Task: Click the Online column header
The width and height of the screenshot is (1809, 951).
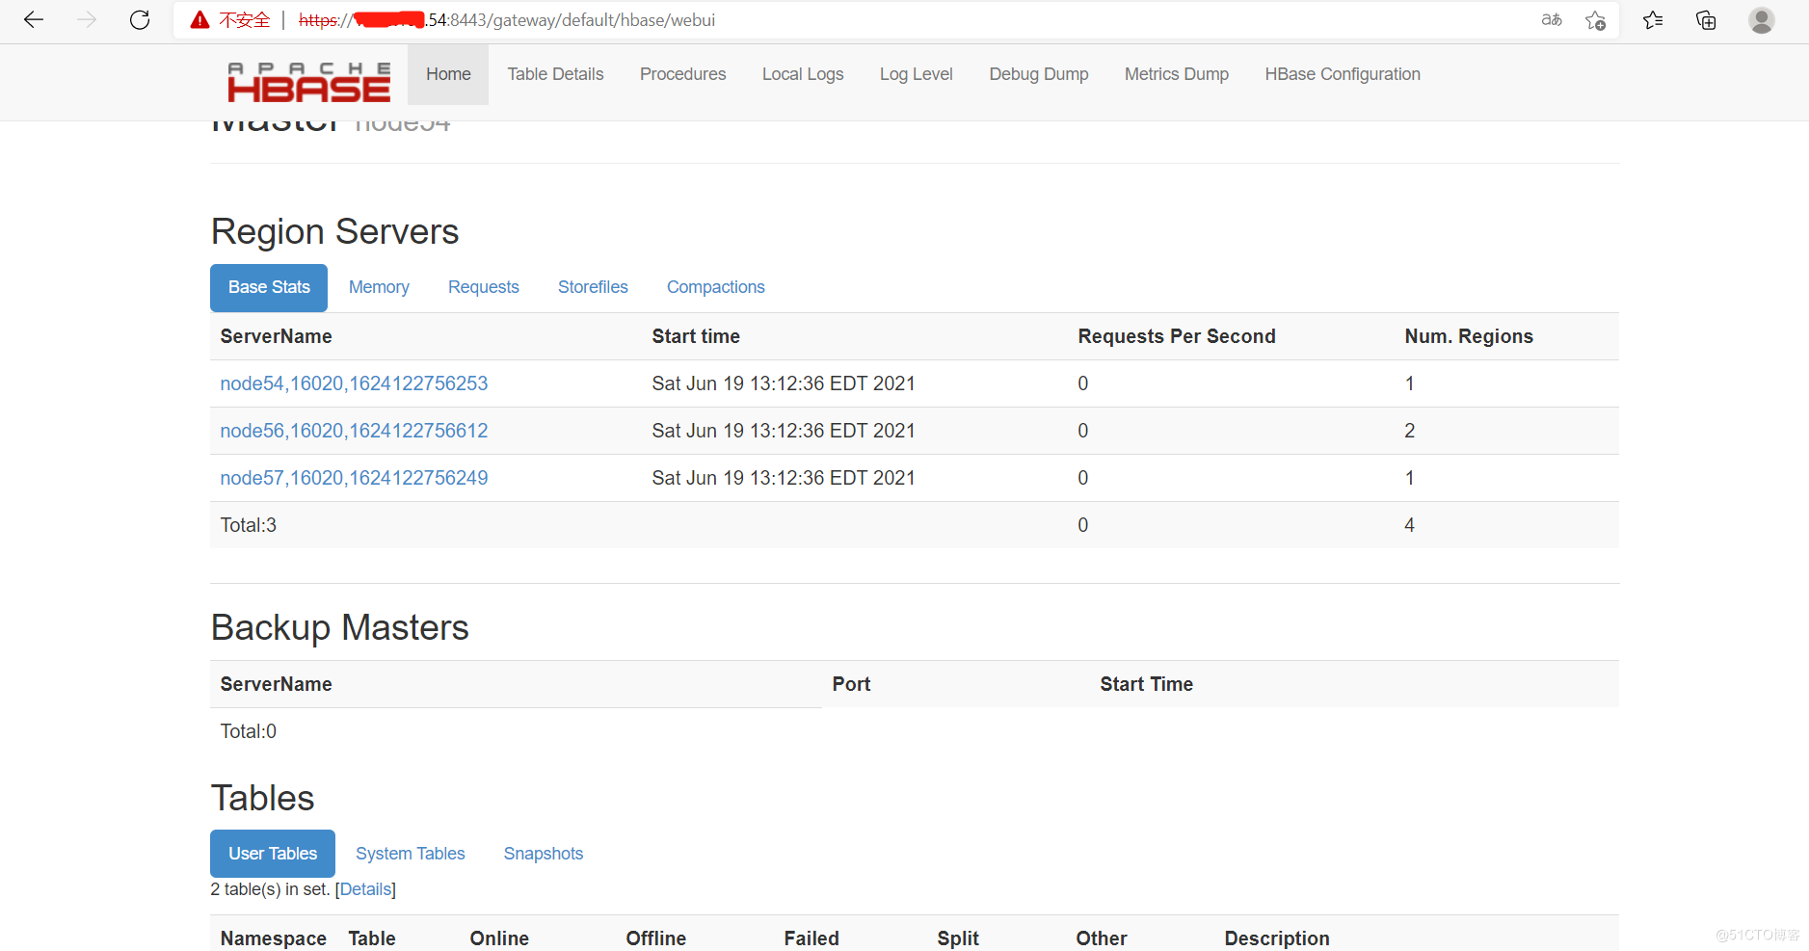Action: [x=499, y=938]
